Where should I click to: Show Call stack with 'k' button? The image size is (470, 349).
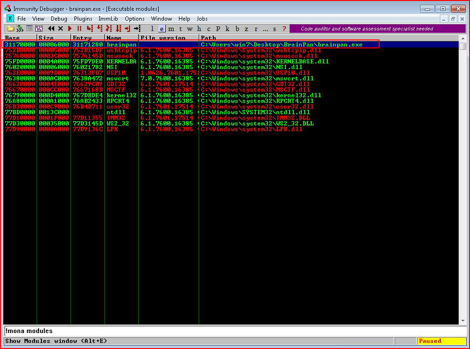pos(227,29)
